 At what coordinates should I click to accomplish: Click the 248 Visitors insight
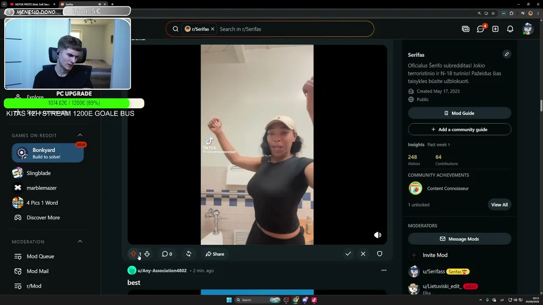414,160
